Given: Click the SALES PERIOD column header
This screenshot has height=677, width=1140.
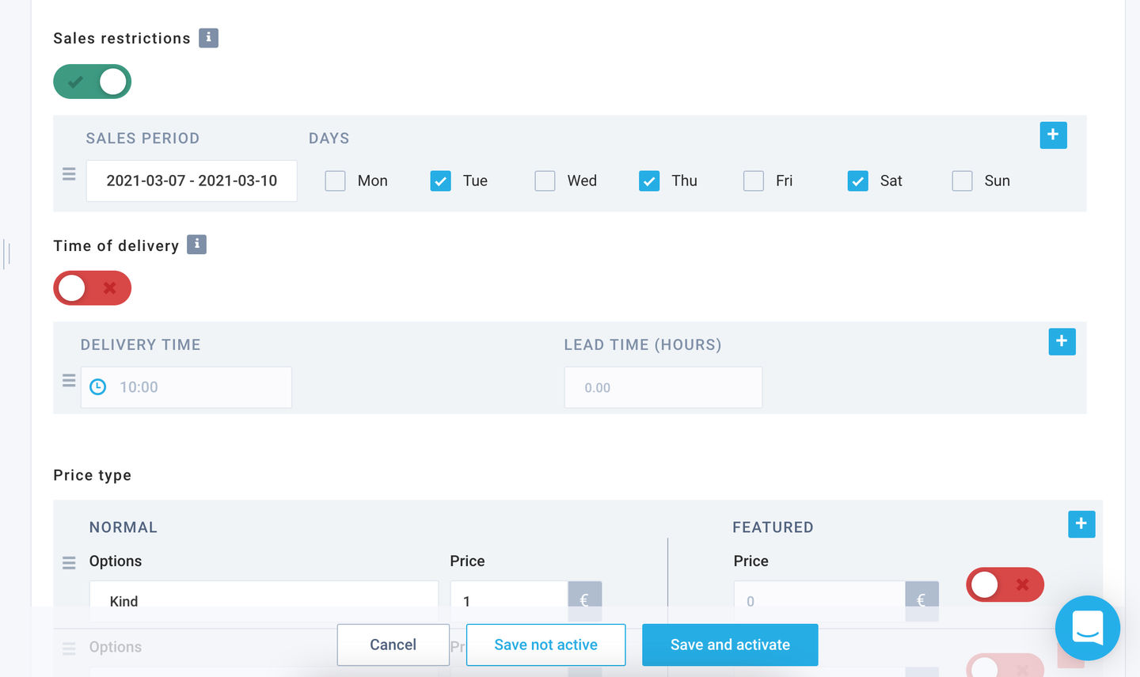Looking at the screenshot, I should [142, 138].
